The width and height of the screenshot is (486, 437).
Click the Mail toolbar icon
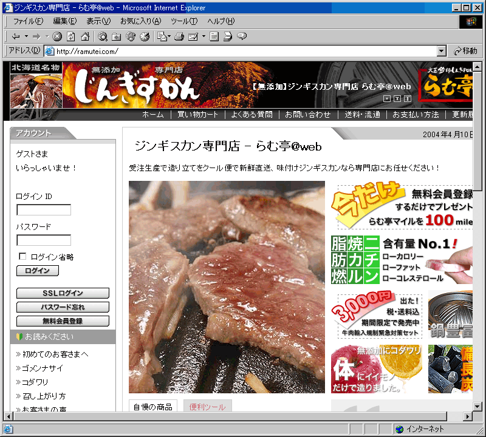(x=162, y=36)
